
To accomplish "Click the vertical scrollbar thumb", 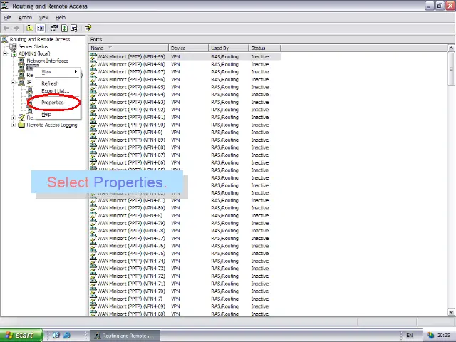I will [451, 68].
